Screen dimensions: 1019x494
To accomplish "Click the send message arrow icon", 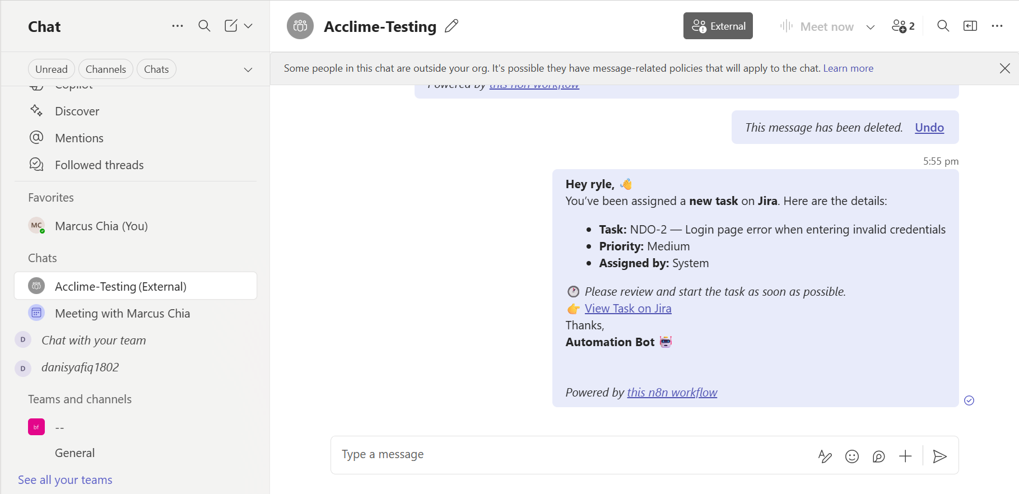I will (x=939, y=456).
